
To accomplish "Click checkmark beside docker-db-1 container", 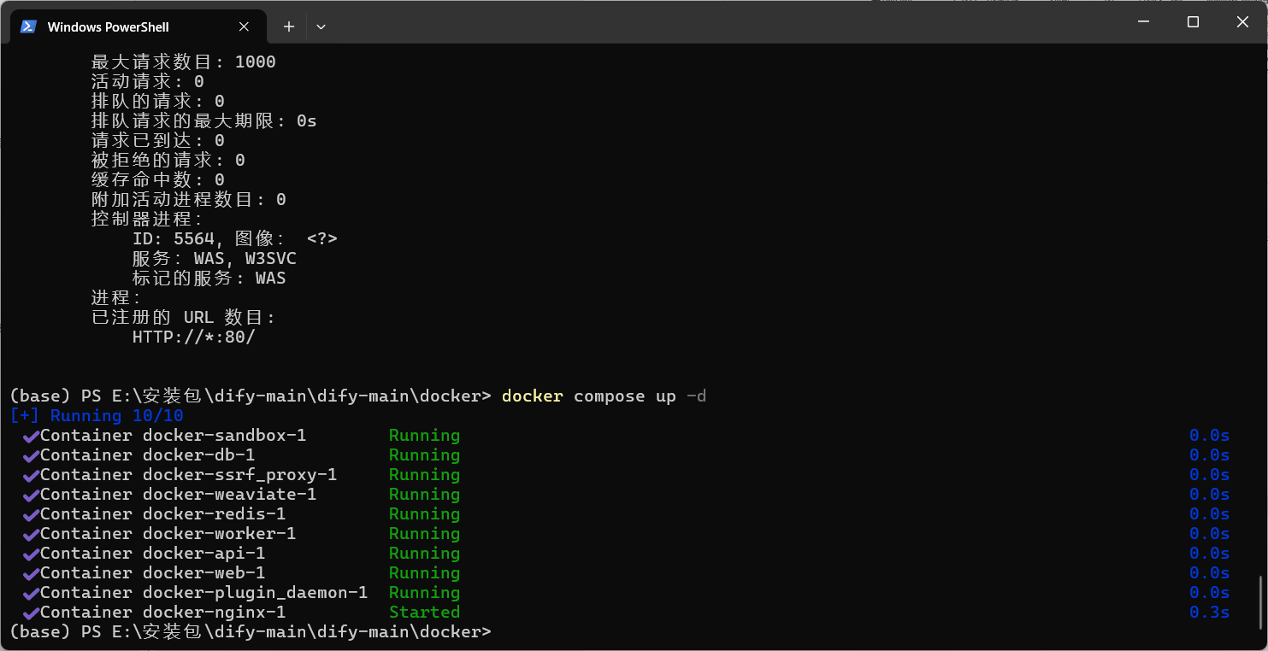I will 31,455.
